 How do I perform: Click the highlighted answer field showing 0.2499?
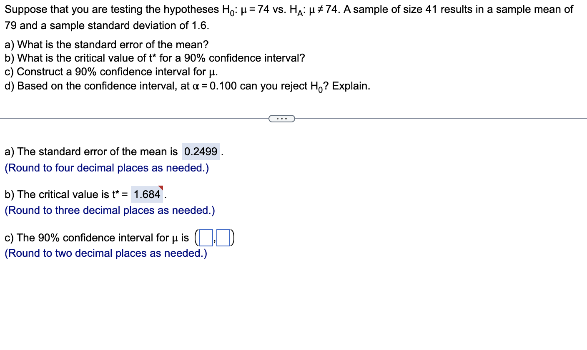(x=201, y=151)
